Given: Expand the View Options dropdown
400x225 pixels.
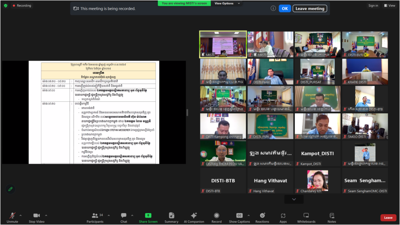Looking at the screenshot, I should (226, 3).
